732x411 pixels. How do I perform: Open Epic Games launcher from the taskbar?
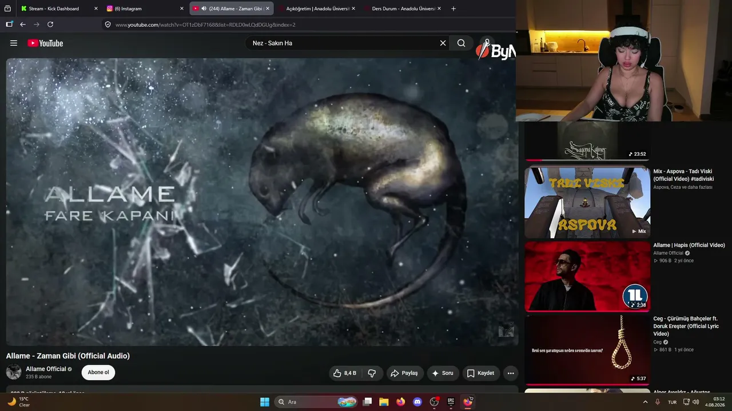point(451,402)
